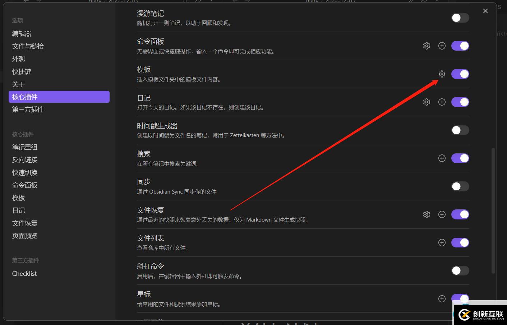Enable the 漫游笔记 plugin toggle
Screen dimensions: 507x325
coord(460,18)
